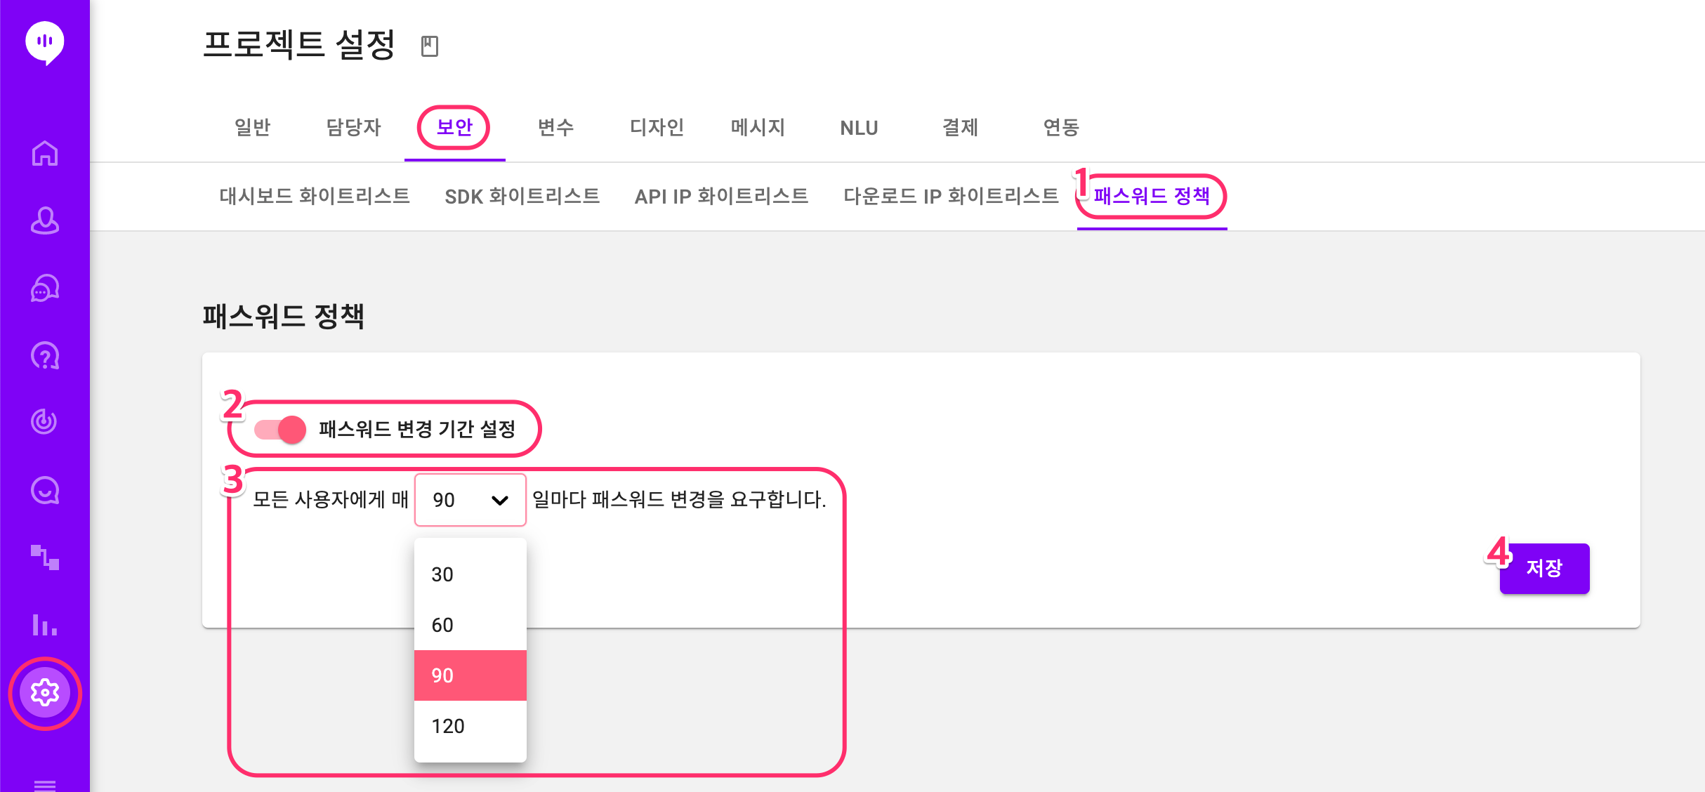This screenshot has width=1705, height=792.
Task: Open the scenario flow blocks icon
Action: 45,557
